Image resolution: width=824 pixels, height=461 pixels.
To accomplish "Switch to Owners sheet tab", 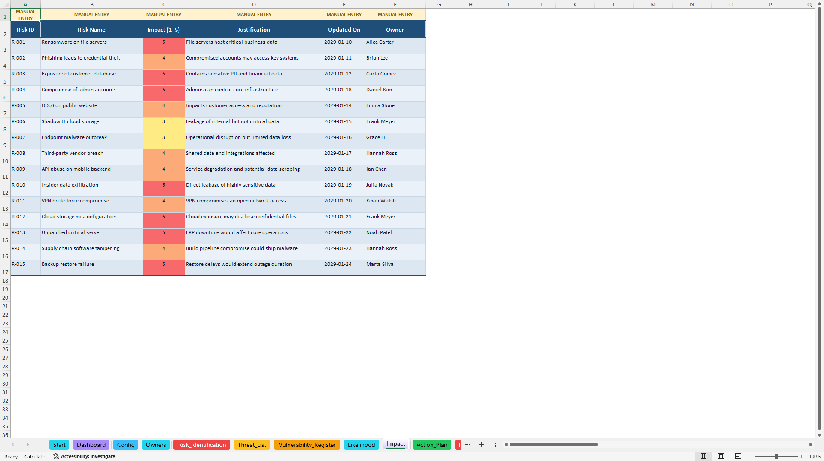I will pyautogui.click(x=156, y=445).
